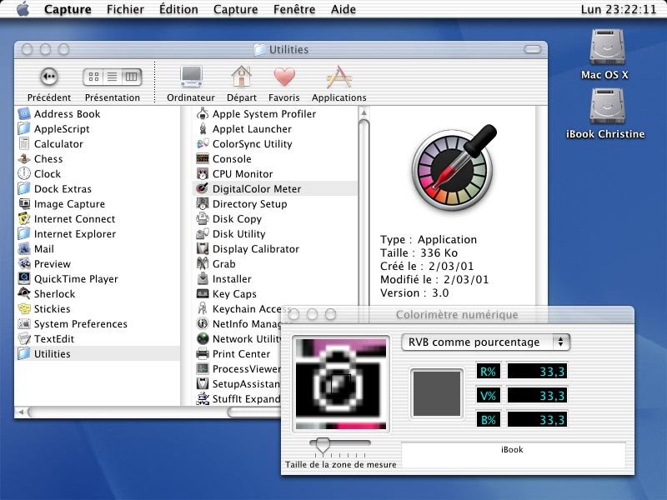Click the R% value field 33,3
The height and width of the screenshot is (500, 667).
pyautogui.click(x=537, y=371)
